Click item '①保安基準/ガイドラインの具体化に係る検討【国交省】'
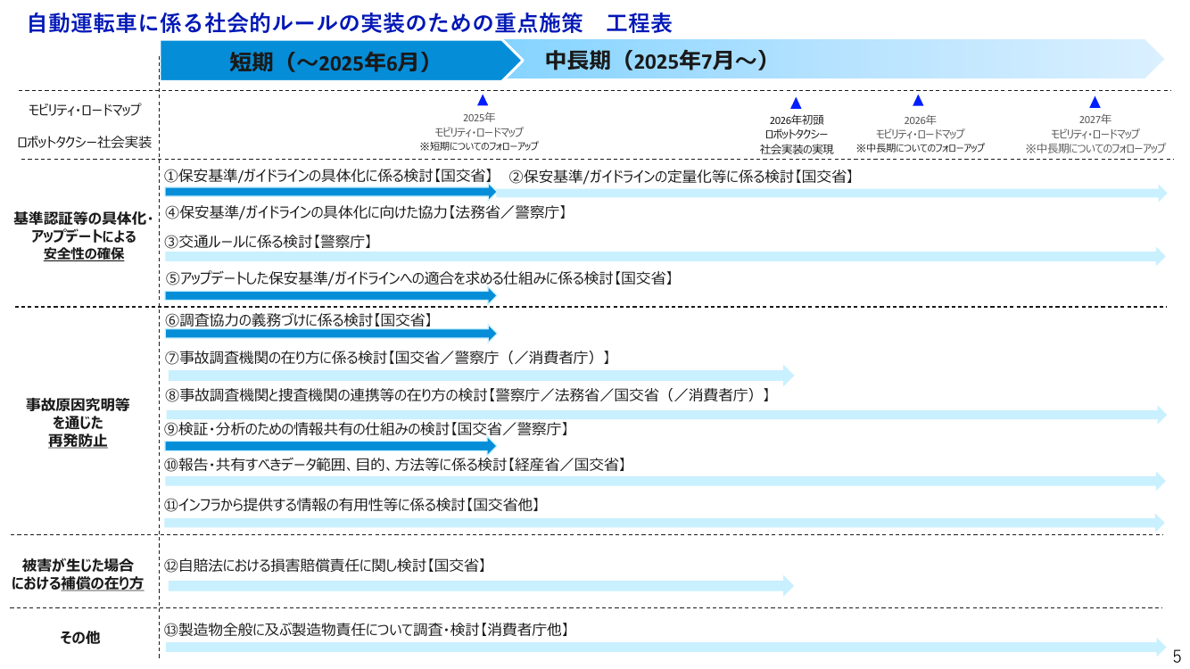 tap(328, 177)
